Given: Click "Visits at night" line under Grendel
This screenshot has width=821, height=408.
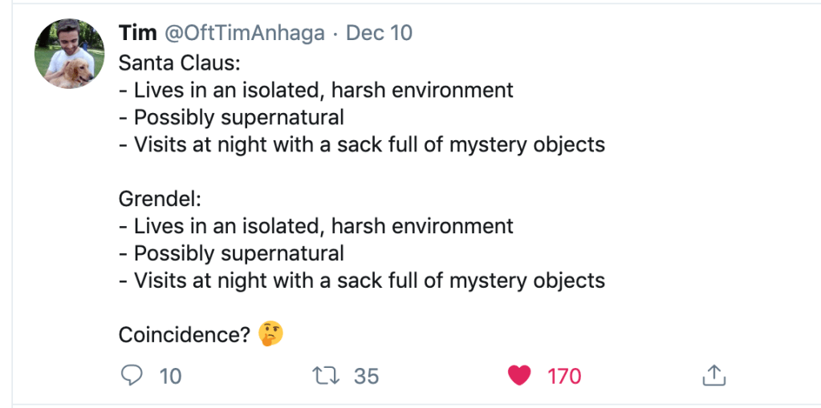Looking at the screenshot, I should coord(361,281).
